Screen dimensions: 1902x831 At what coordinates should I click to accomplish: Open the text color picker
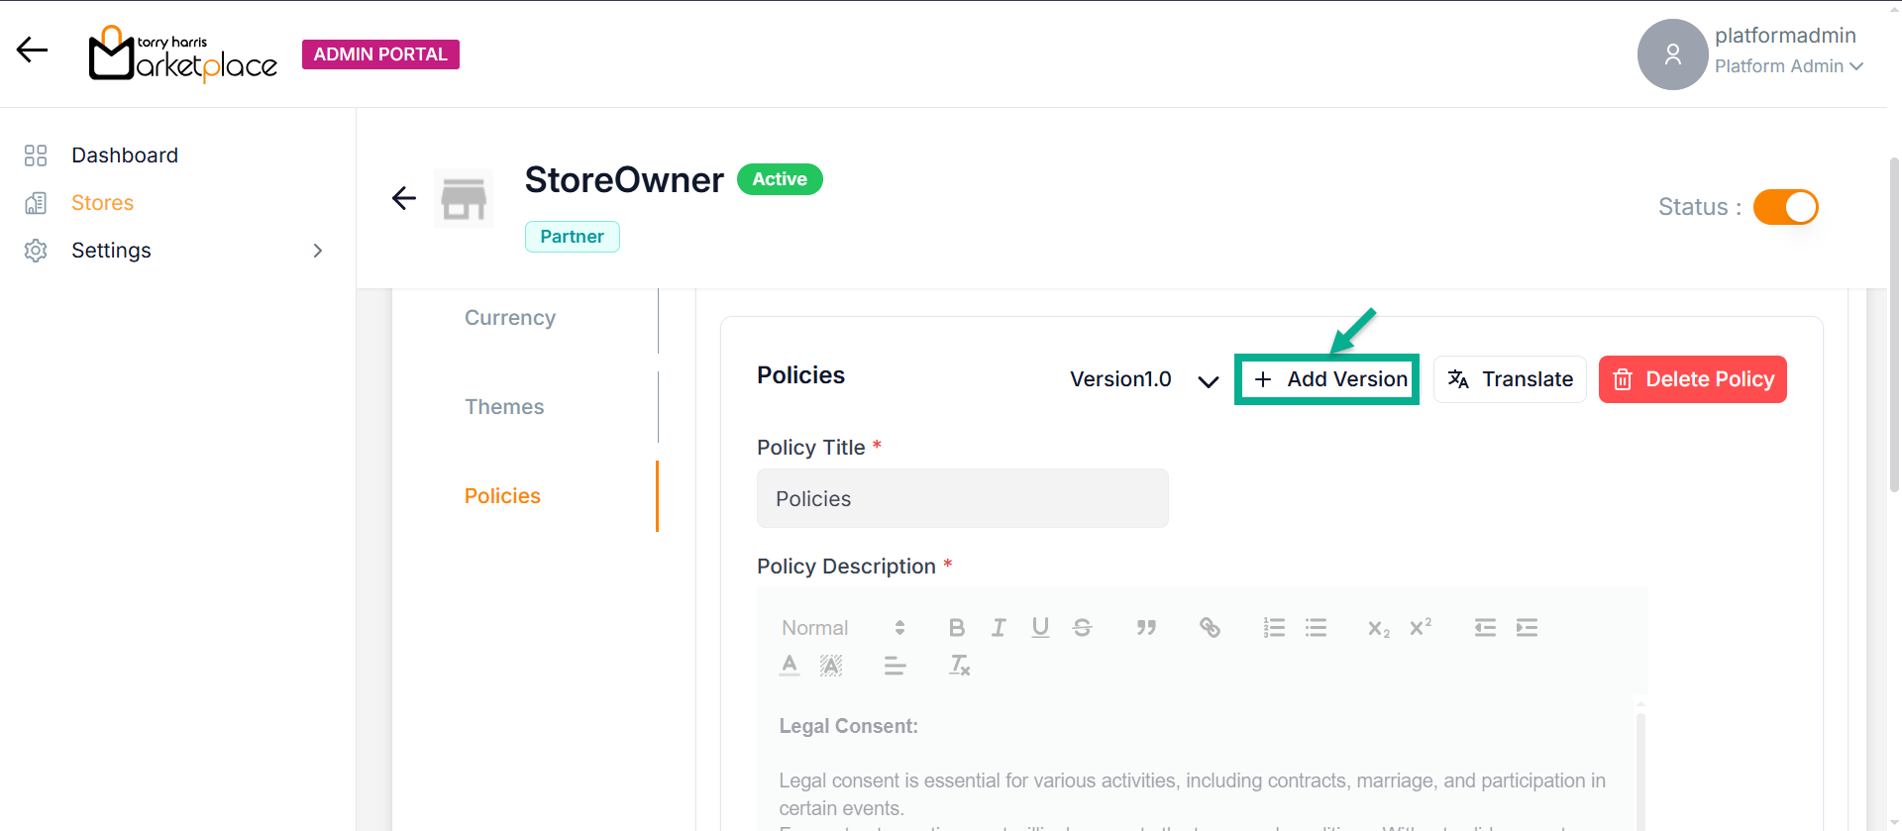pyautogui.click(x=790, y=666)
